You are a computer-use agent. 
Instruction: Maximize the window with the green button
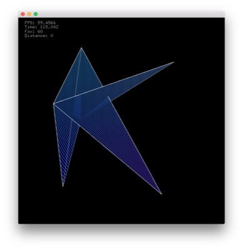pos(36,14)
